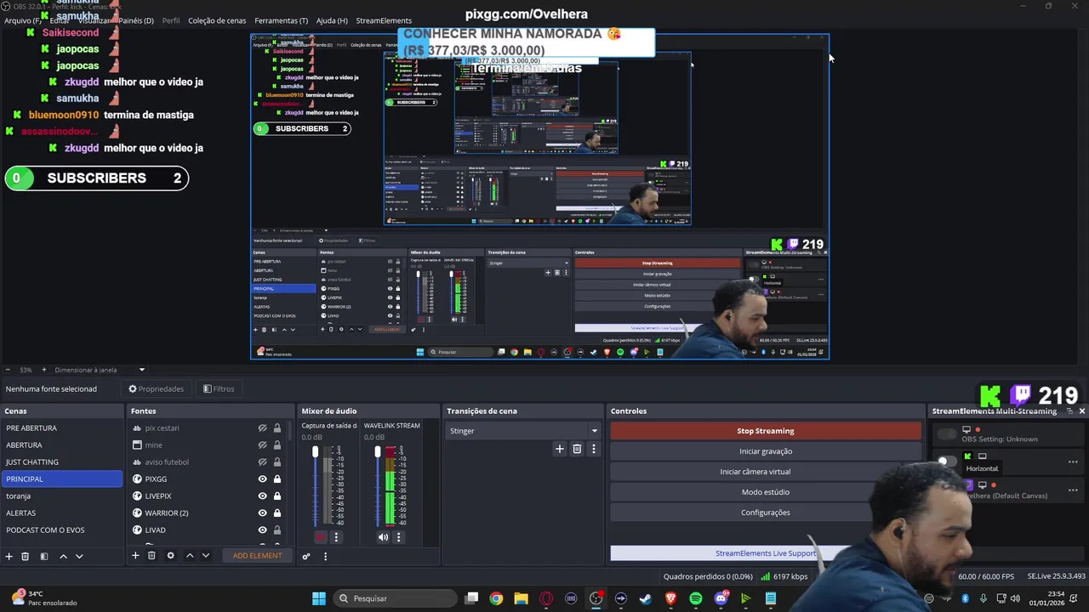
Task: Open Discord from the taskbar
Action: click(721, 598)
